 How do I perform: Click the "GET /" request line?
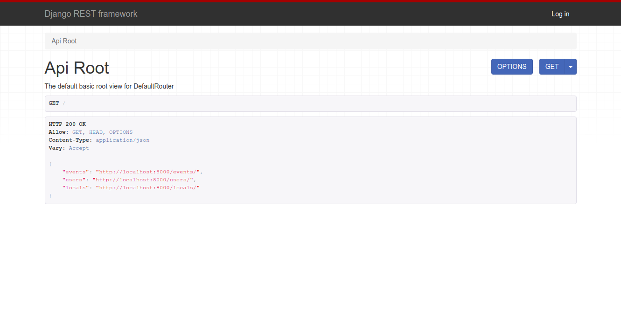pos(57,103)
